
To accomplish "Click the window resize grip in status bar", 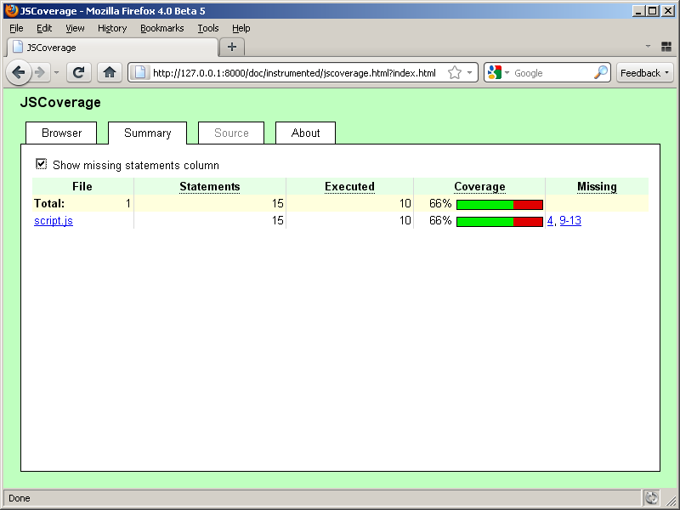I will tap(671, 501).
